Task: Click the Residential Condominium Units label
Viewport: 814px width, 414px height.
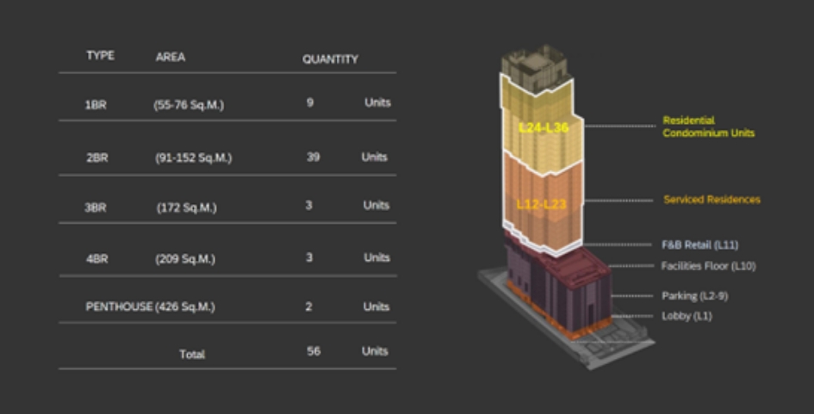Action: [708, 127]
